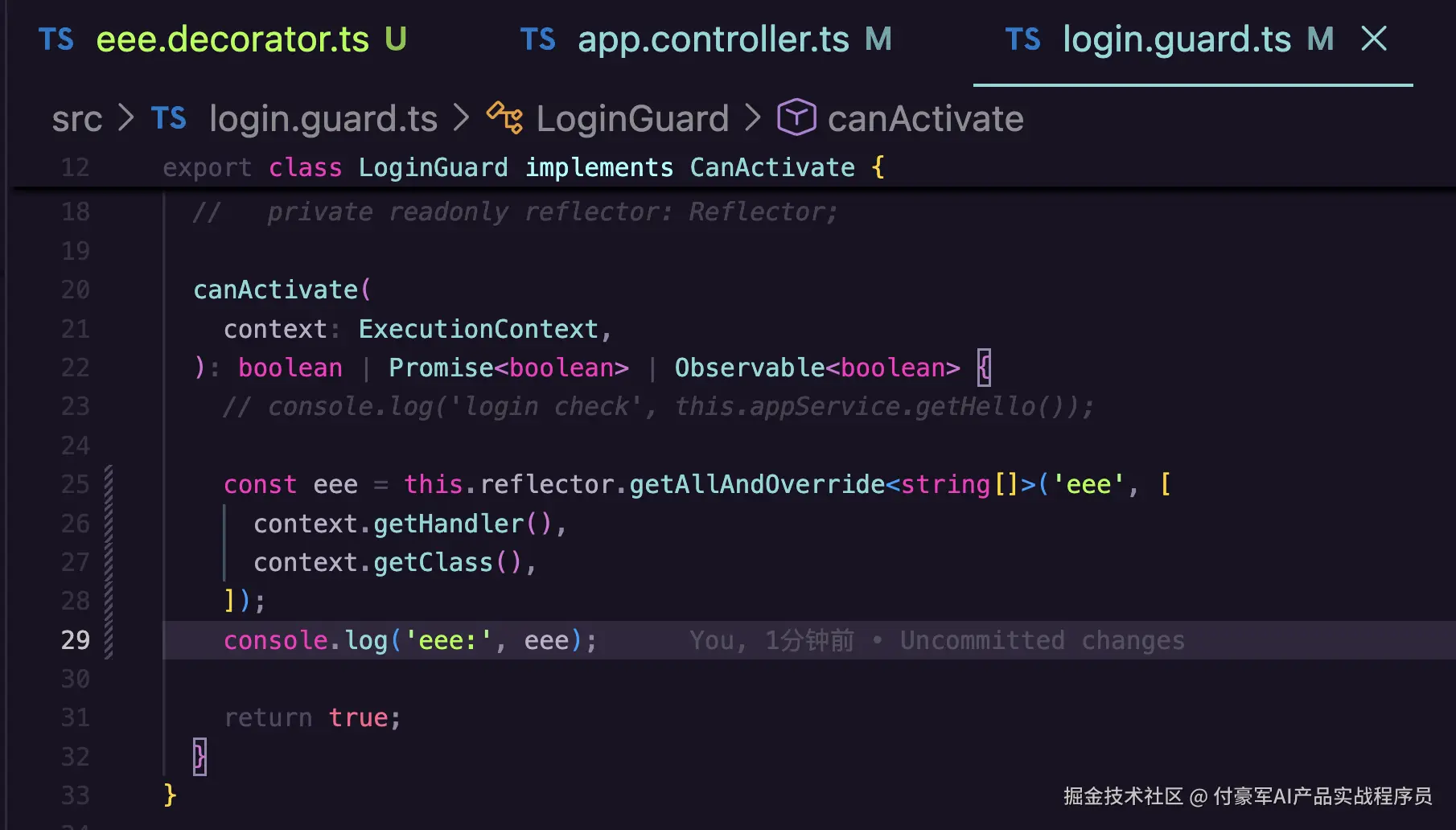Screen dimensions: 1456x830
Task: Open the canActivate method breadcrumb
Action: pos(925,119)
